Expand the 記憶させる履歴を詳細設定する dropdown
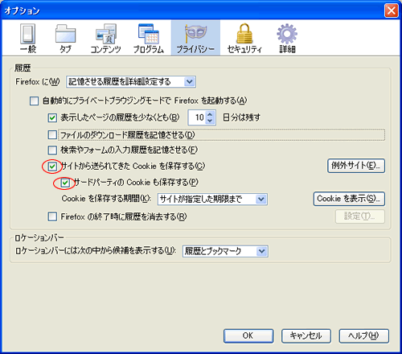 131,82
